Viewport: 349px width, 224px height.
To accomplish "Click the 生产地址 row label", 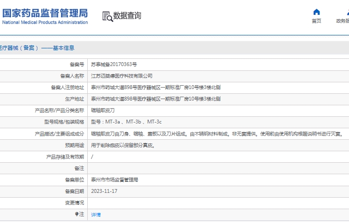I will click(x=75, y=99).
